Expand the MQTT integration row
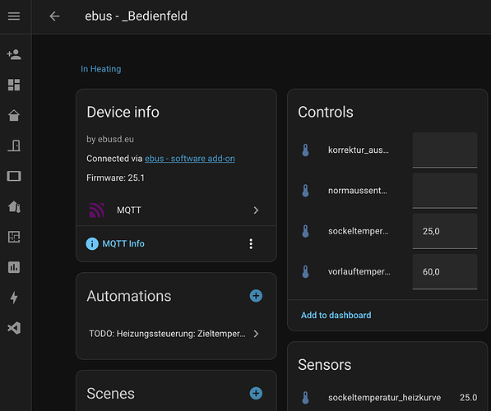491x411 pixels. [176, 210]
